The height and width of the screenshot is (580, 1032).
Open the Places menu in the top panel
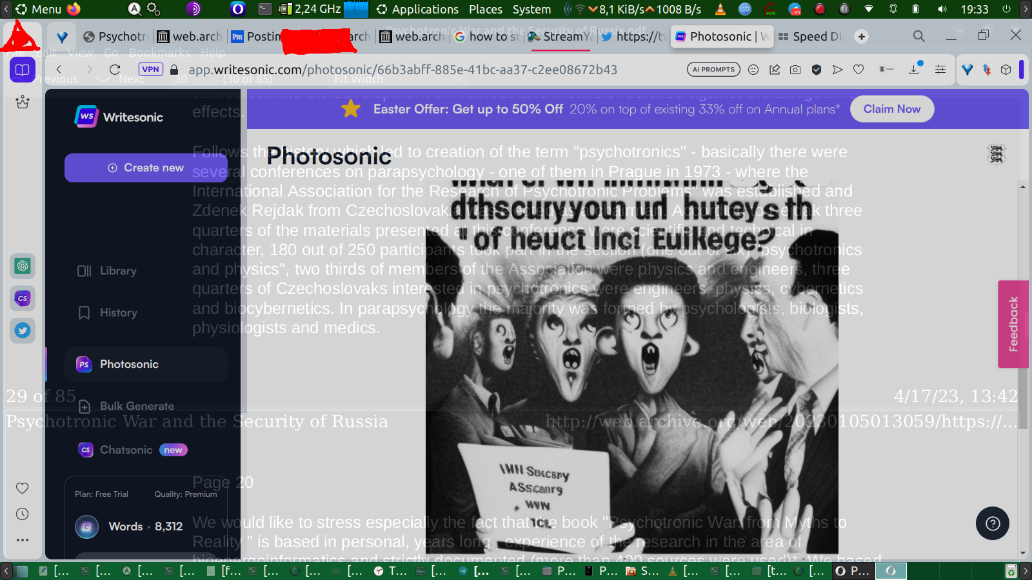(x=485, y=9)
